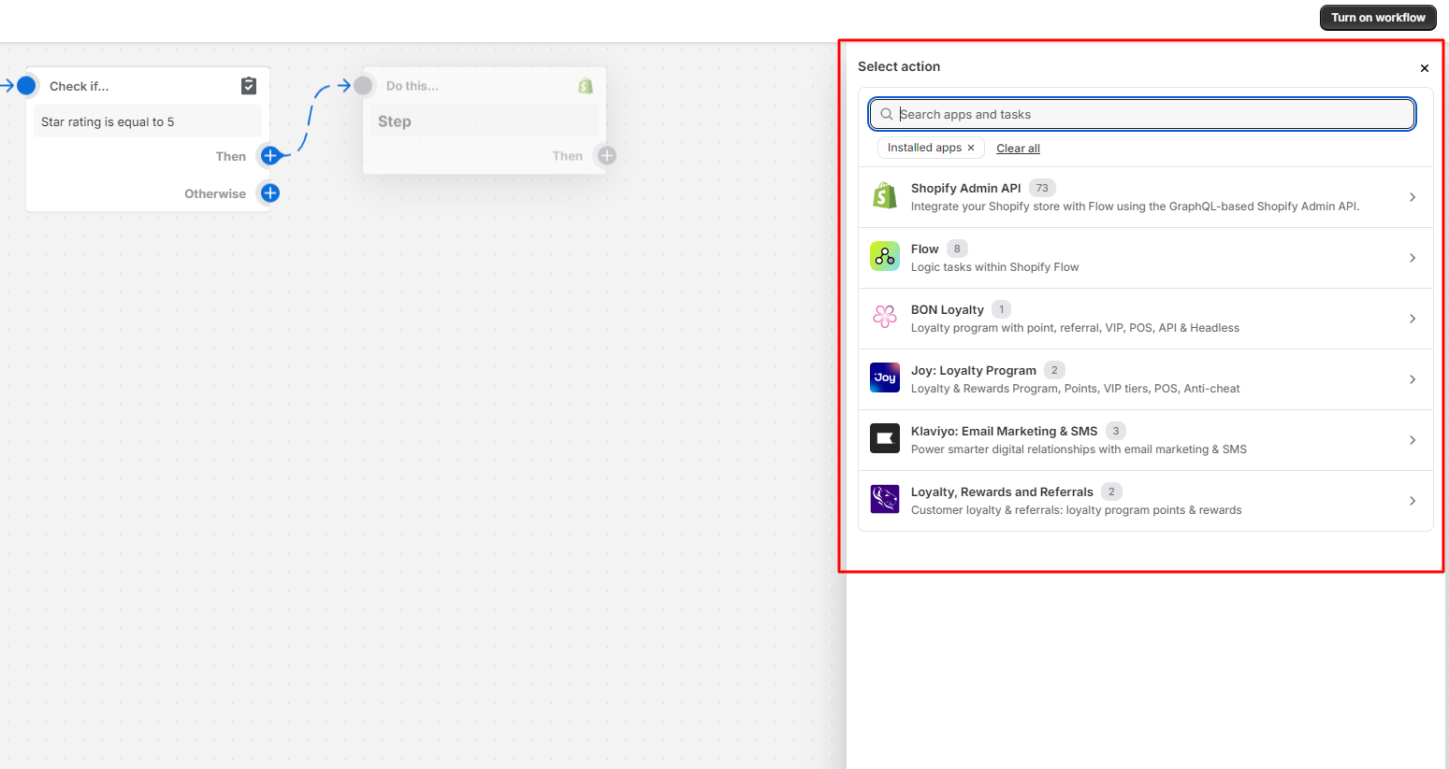The width and height of the screenshot is (1449, 769).
Task: Expand Flow logic tasks chevron
Action: tap(1413, 258)
